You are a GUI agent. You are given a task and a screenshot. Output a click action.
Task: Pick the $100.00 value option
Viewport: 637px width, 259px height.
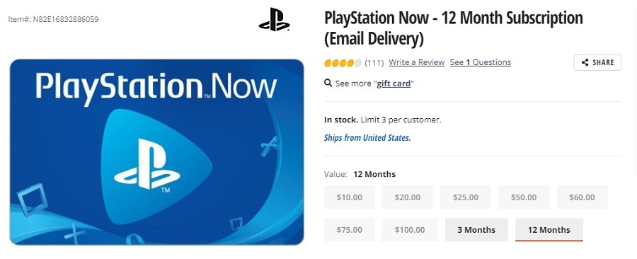(x=410, y=230)
